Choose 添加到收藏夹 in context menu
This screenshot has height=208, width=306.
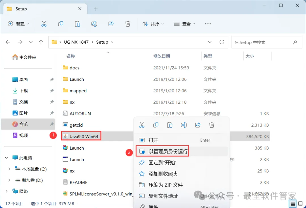(182, 174)
